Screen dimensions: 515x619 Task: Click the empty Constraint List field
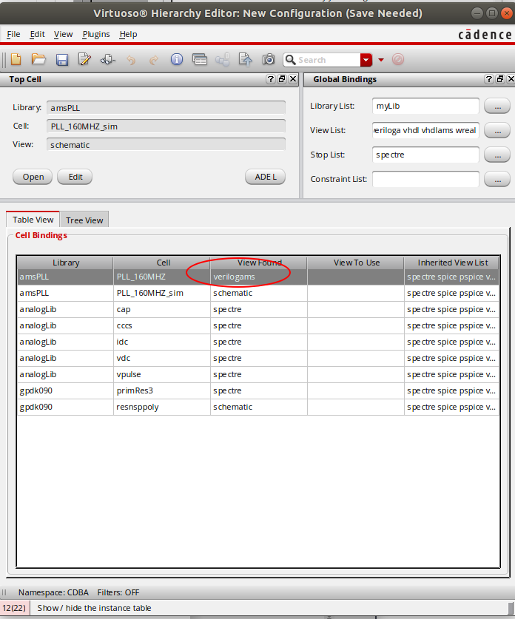(425, 179)
